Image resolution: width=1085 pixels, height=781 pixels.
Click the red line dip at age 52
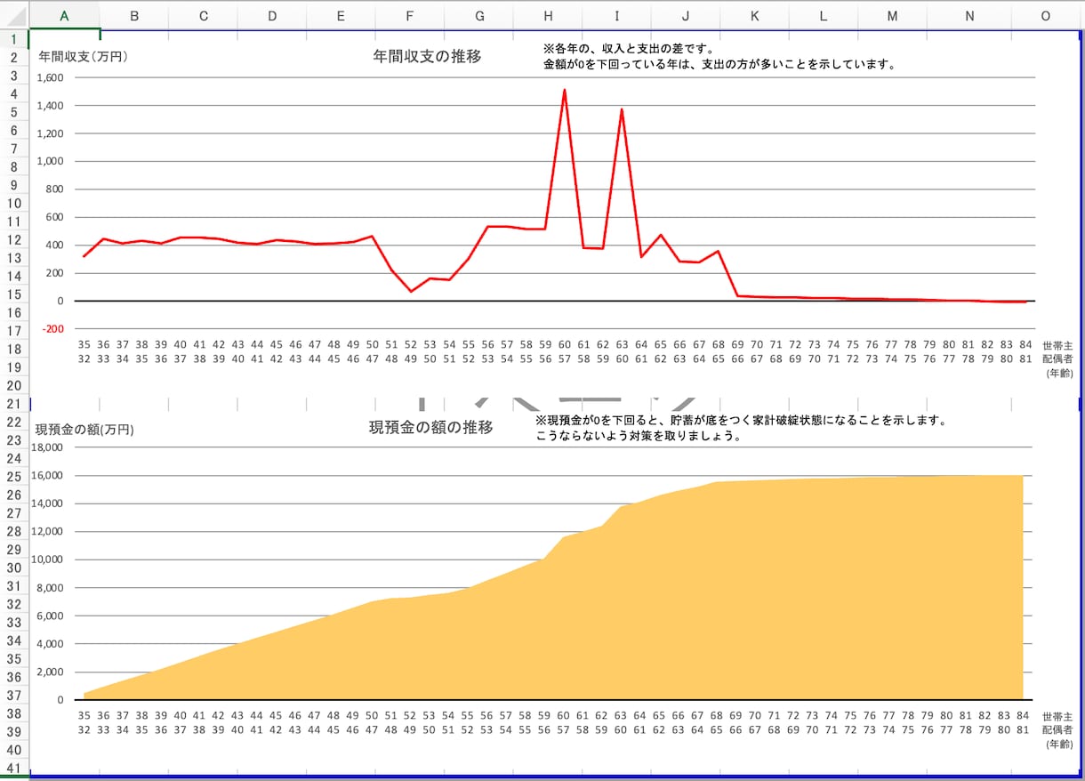[411, 290]
